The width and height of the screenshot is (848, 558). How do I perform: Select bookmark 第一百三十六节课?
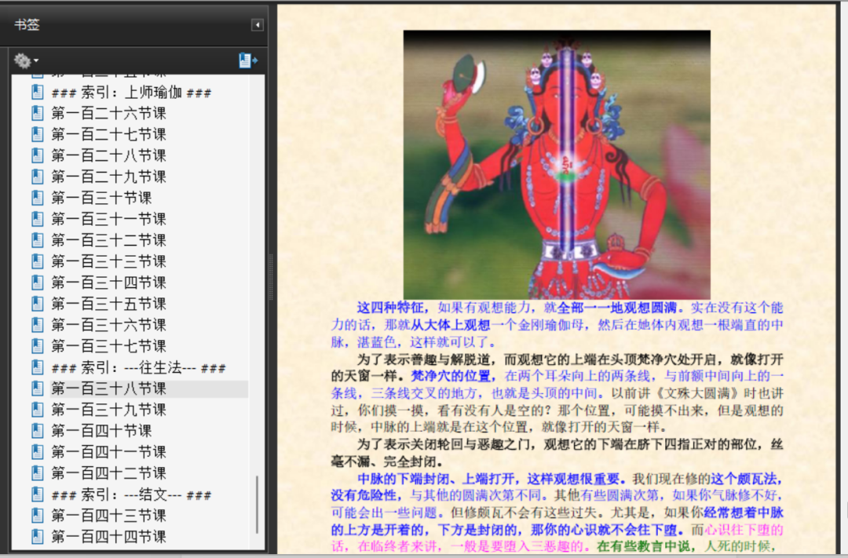pyautogui.click(x=108, y=324)
